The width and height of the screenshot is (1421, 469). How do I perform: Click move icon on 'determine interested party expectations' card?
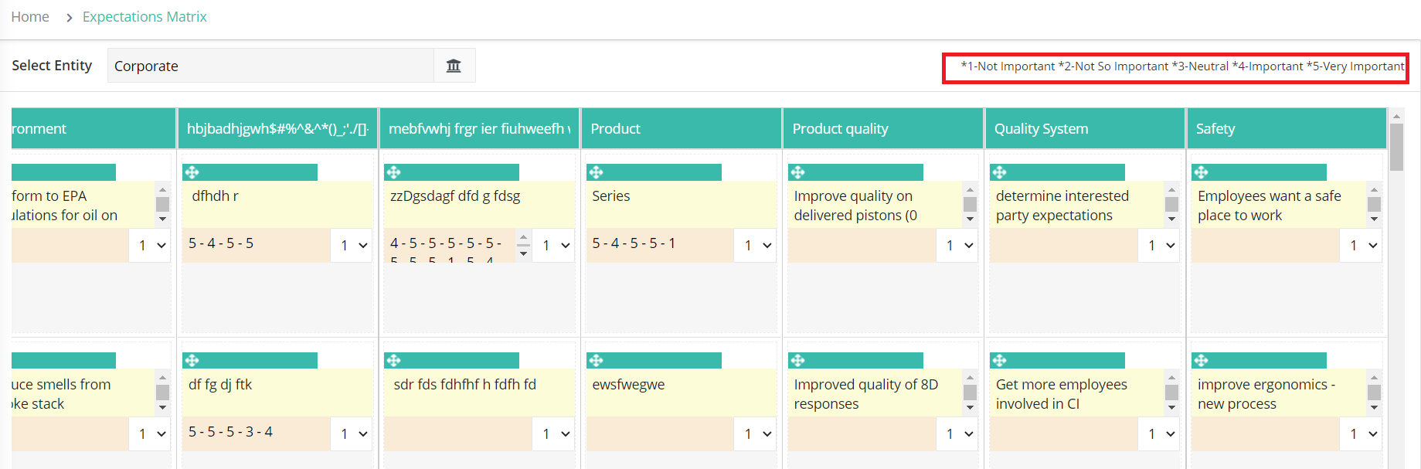(x=1000, y=172)
